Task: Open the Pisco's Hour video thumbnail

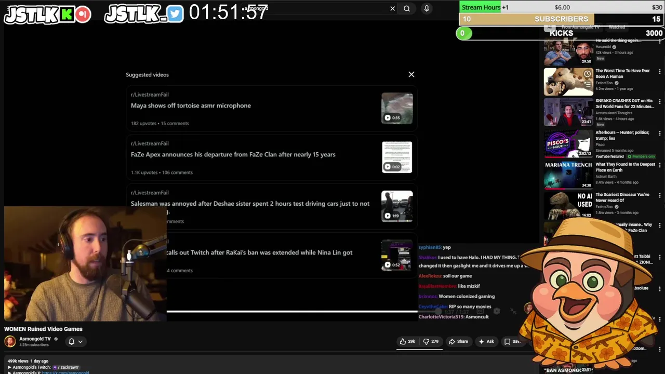Action: point(568,143)
